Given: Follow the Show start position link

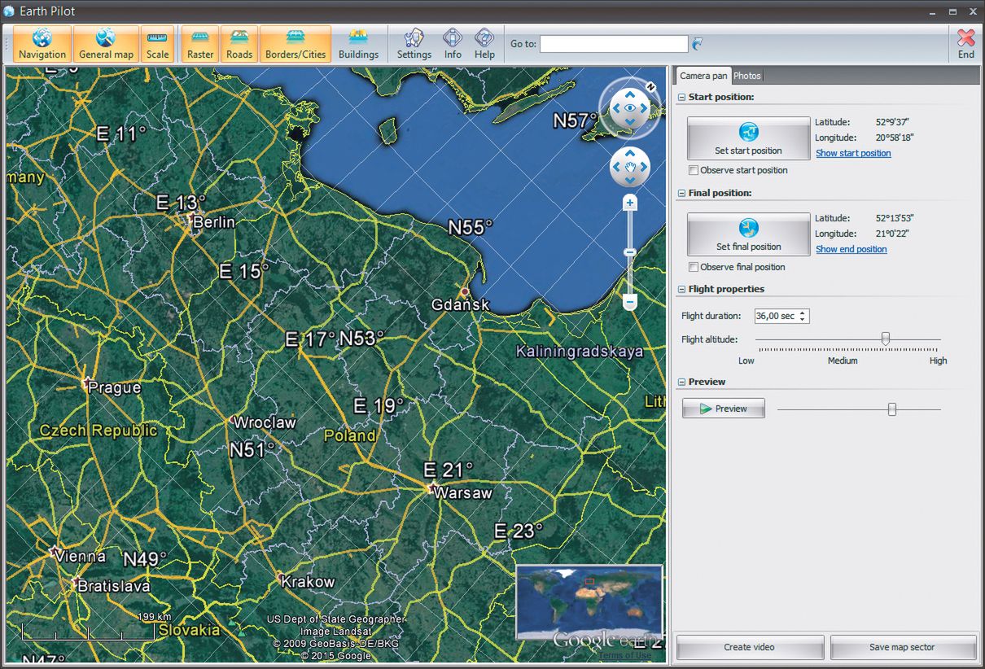Looking at the screenshot, I should pyautogui.click(x=853, y=154).
